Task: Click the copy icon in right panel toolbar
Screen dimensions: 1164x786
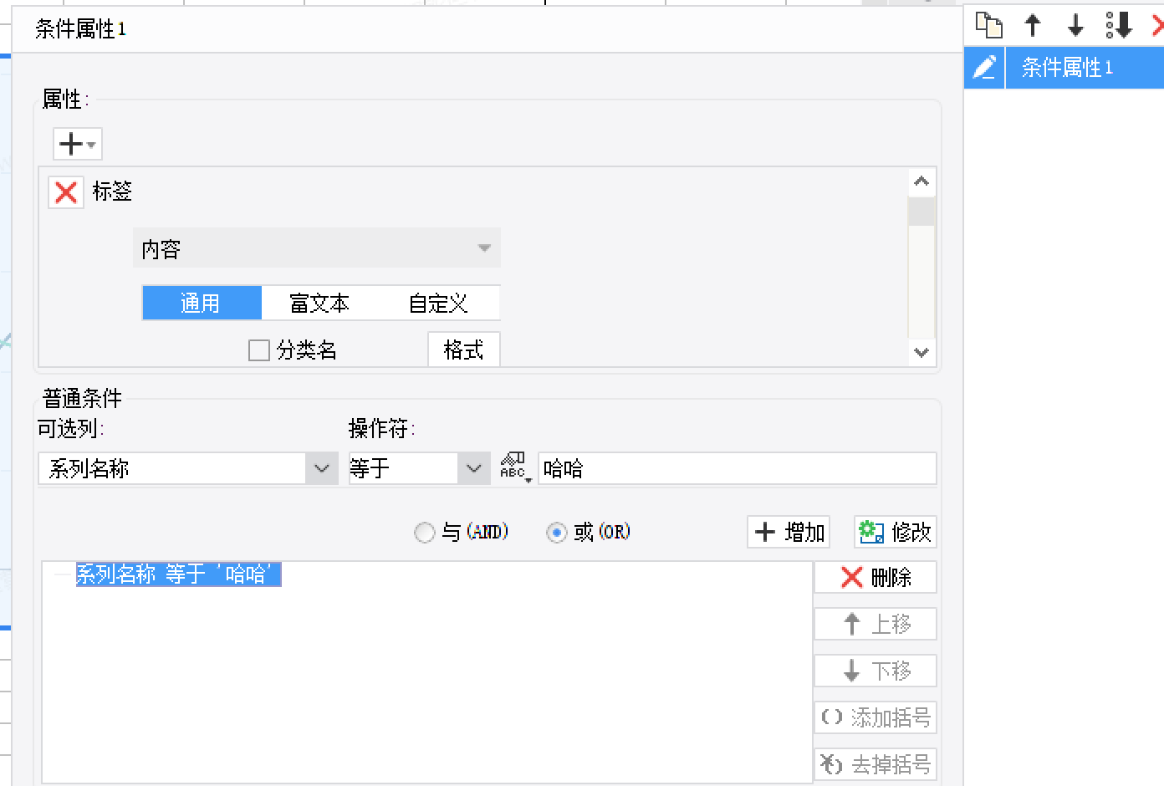Action: (x=989, y=25)
